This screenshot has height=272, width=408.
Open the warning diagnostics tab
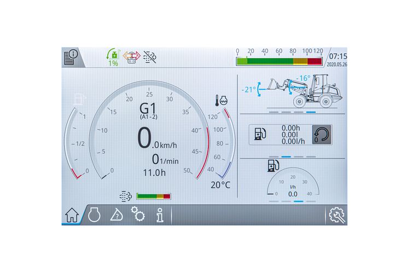pos(116,215)
